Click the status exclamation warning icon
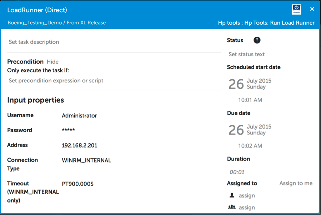 click(x=257, y=40)
